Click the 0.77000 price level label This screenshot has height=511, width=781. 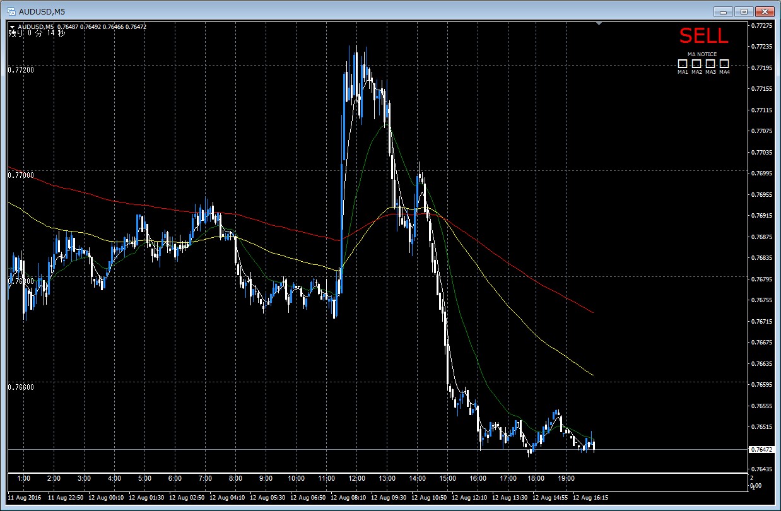click(x=21, y=175)
